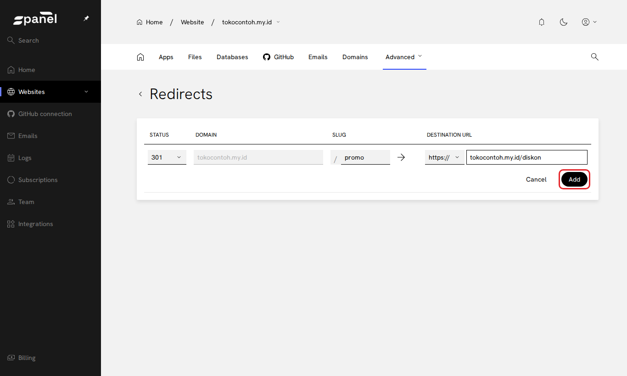Click the slug field containing promo
This screenshot has height=376, width=627.
(365, 157)
